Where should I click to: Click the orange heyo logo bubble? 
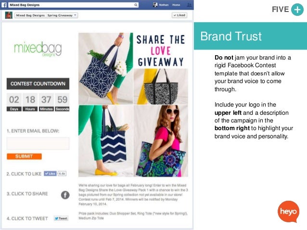[288, 212]
